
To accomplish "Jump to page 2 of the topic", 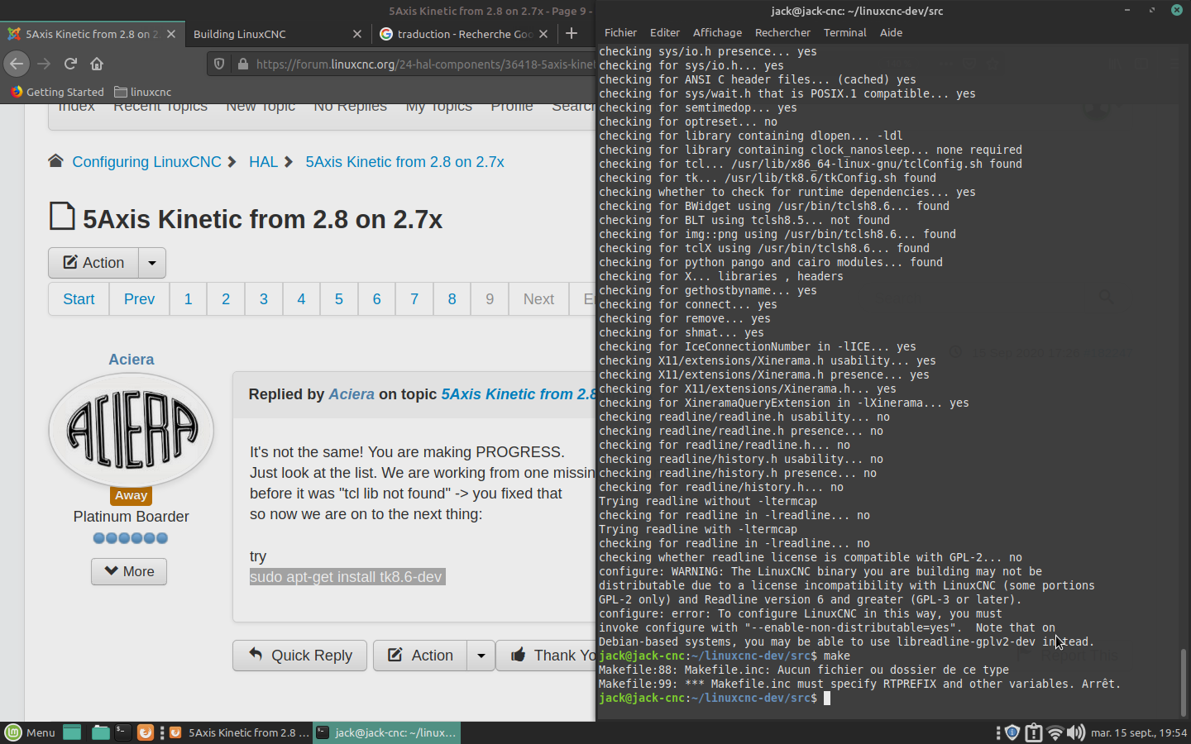I will point(226,299).
